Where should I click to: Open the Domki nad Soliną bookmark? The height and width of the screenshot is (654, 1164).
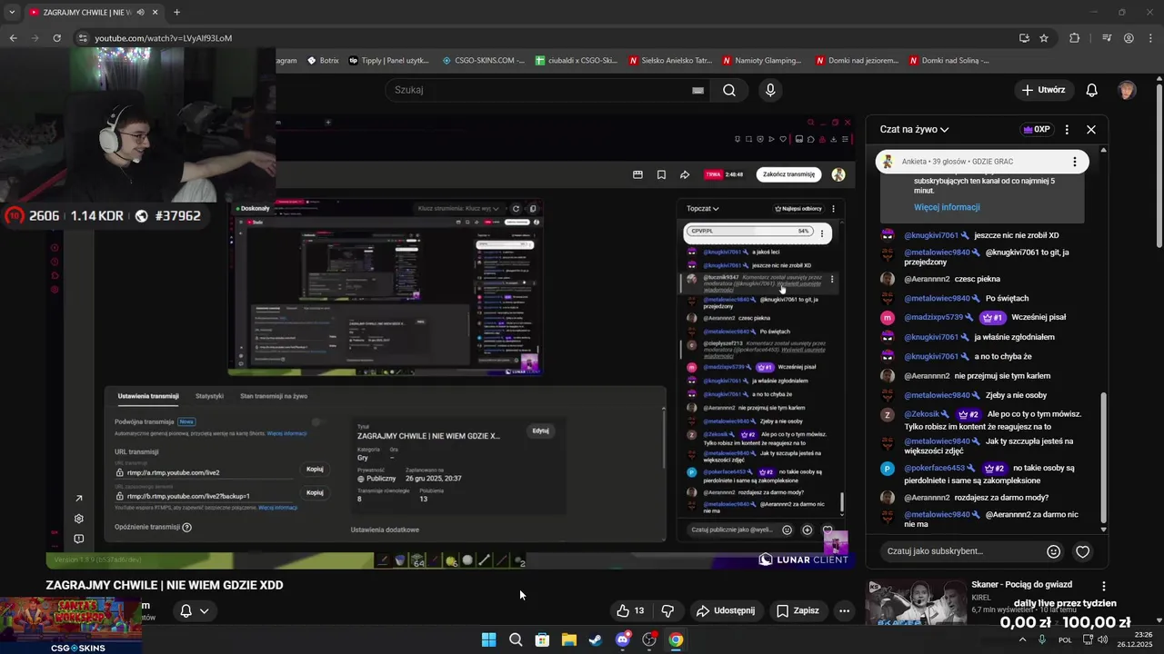click(950, 61)
